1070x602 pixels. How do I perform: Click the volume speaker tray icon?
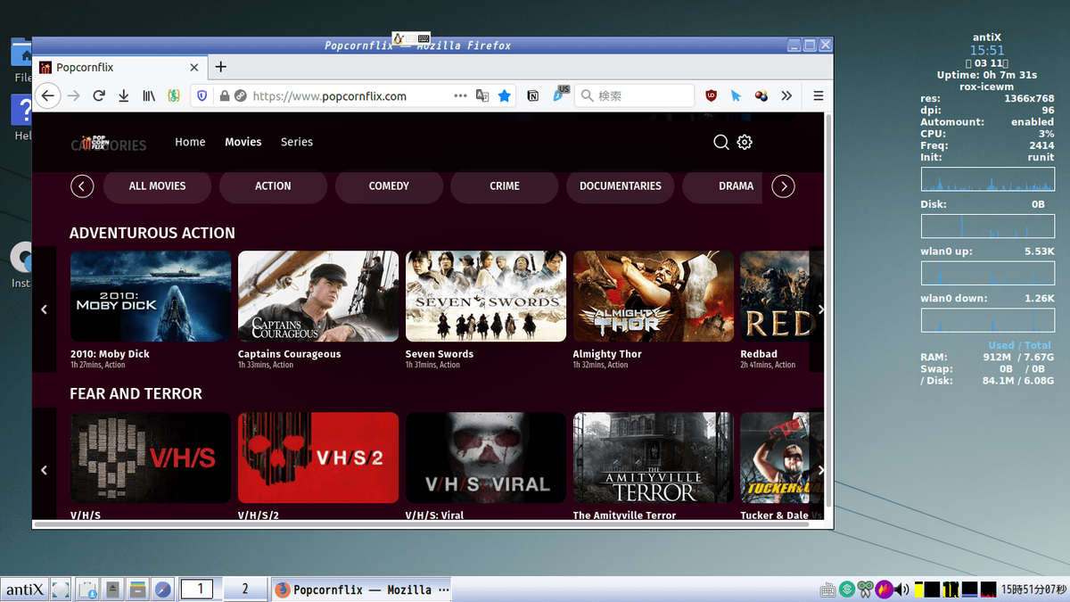point(903,590)
